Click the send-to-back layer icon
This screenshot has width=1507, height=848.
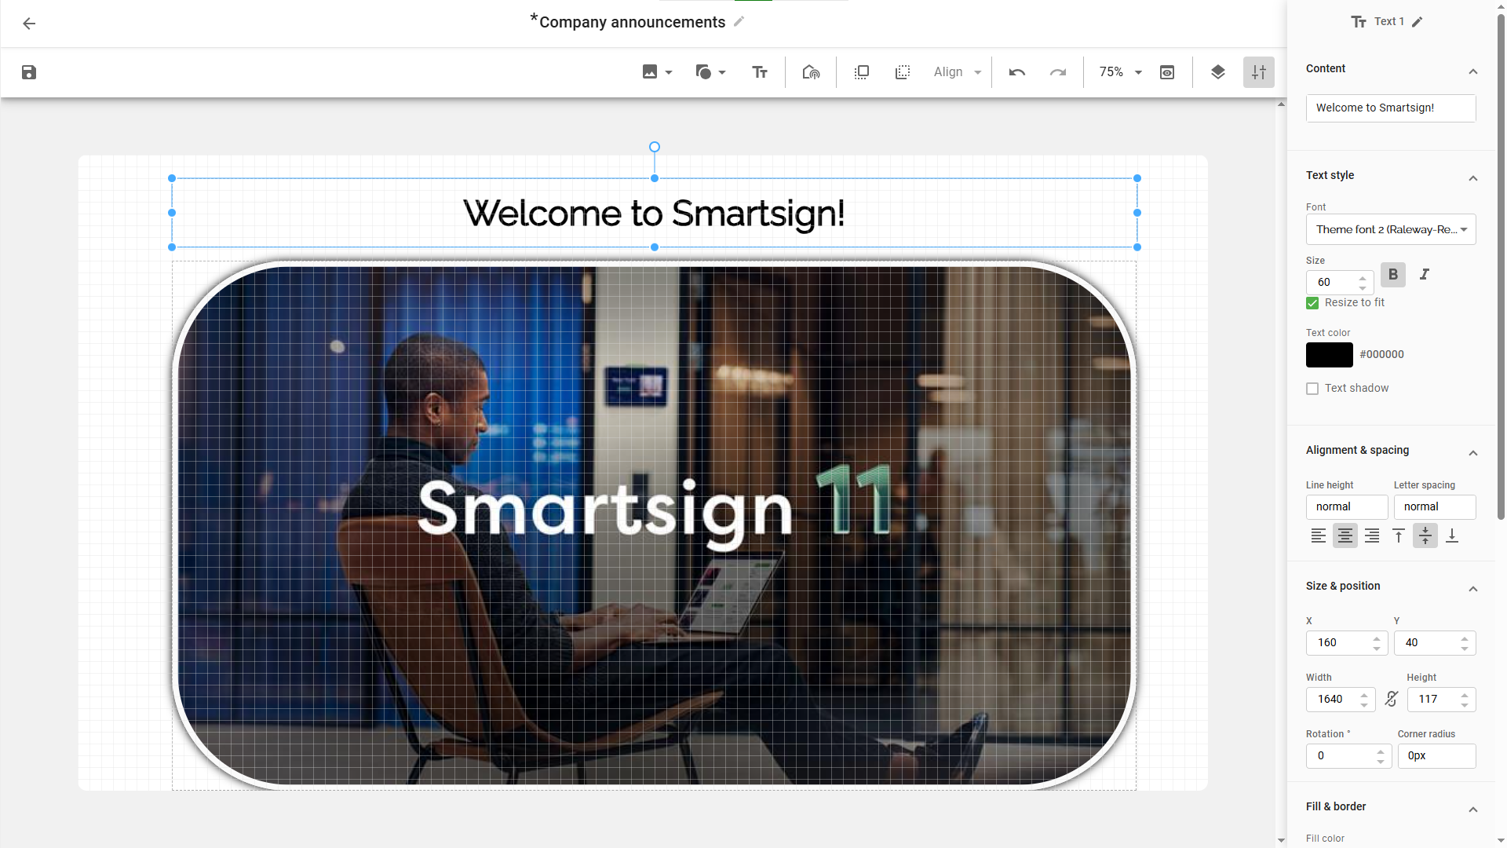pos(903,72)
